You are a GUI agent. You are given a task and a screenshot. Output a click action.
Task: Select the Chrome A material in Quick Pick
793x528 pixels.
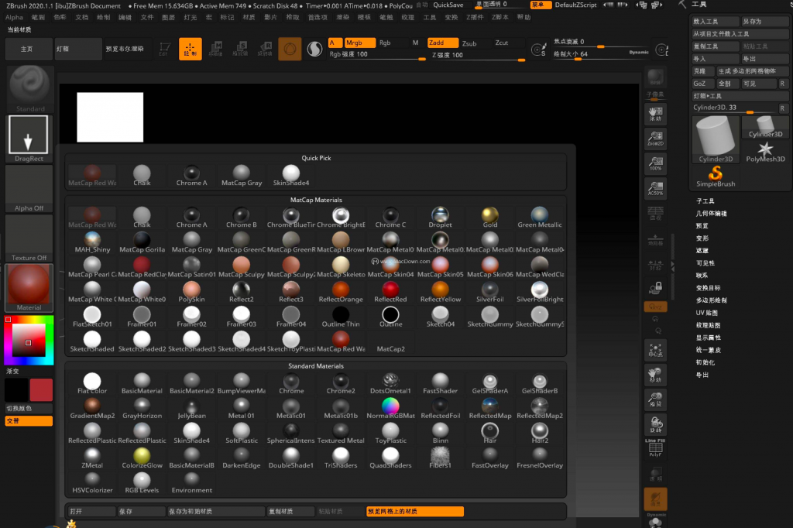tap(192, 176)
